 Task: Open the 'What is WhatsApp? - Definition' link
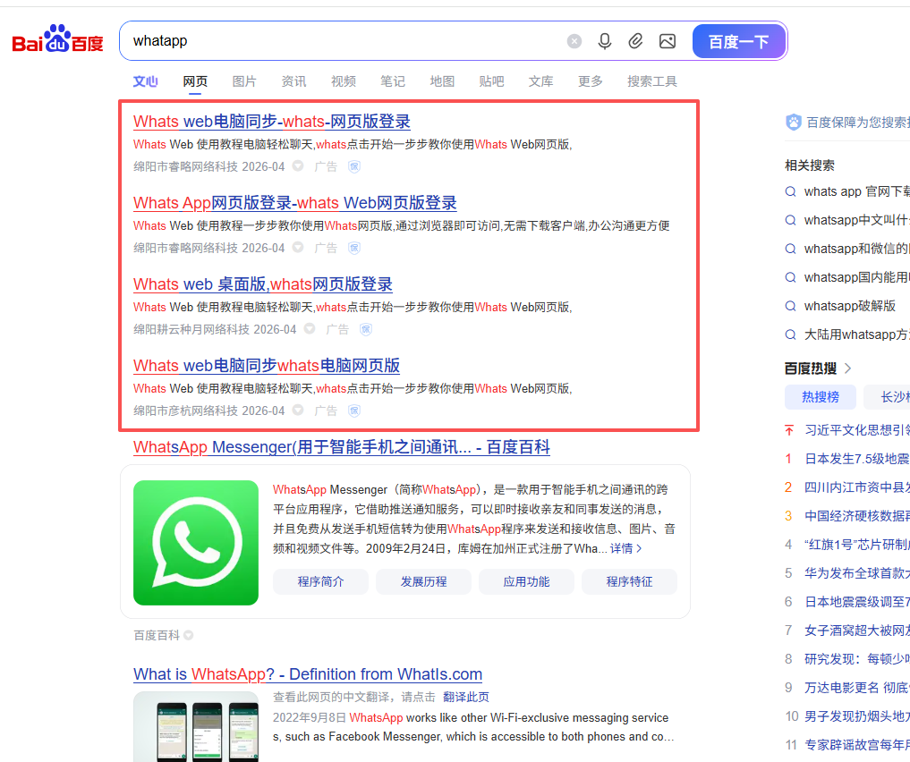coord(308,674)
